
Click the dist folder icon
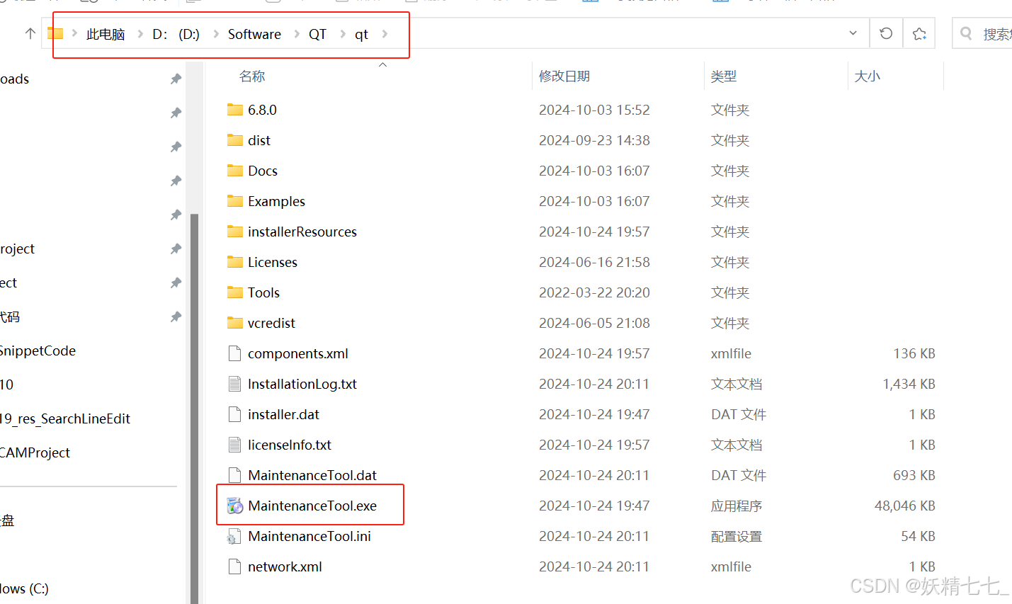point(235,140)
